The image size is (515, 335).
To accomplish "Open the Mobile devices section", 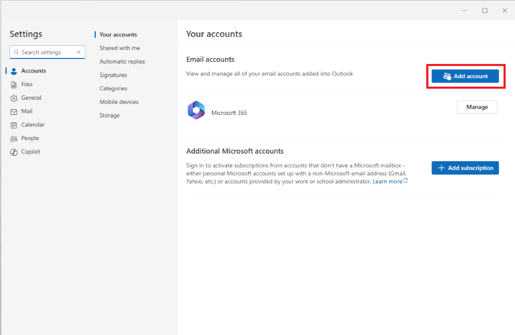I will 119,102.
